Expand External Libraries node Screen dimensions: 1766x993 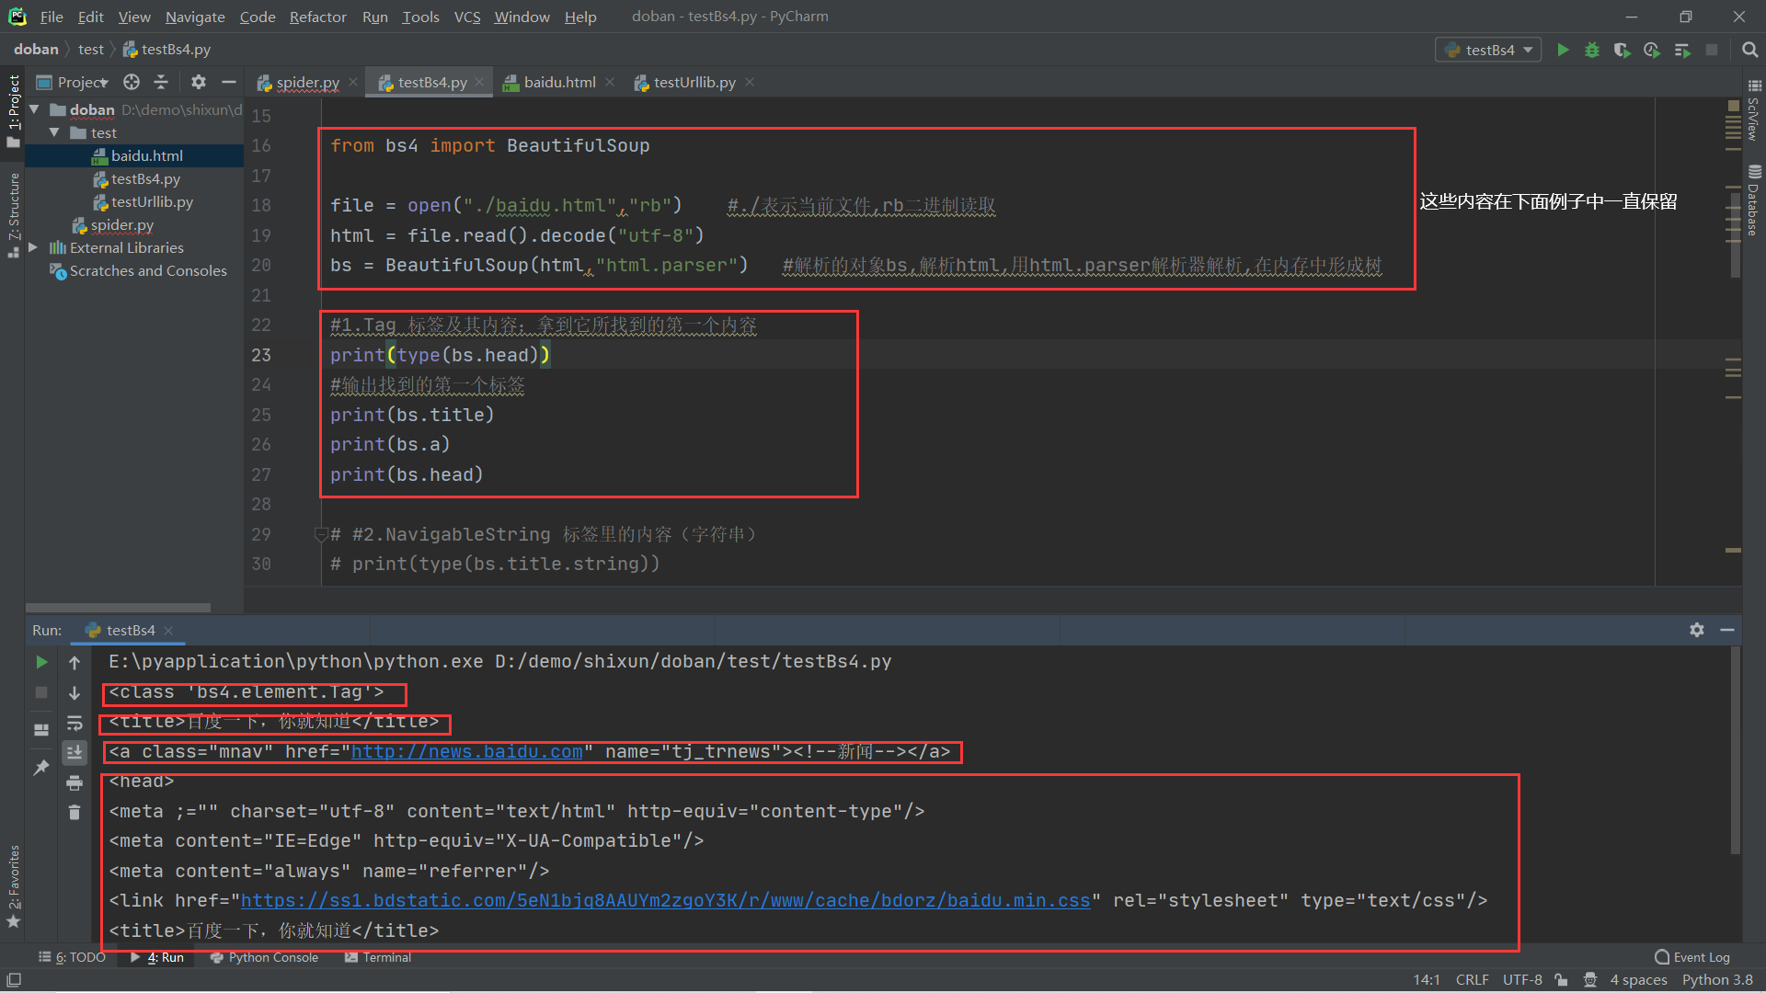click(x=33, y=247)
